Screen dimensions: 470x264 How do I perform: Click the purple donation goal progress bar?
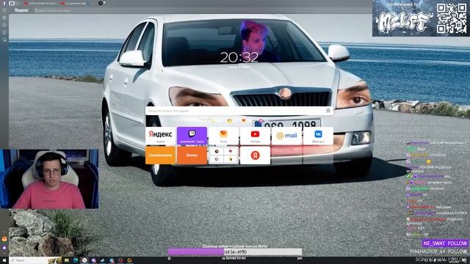(x=235, y=252)
